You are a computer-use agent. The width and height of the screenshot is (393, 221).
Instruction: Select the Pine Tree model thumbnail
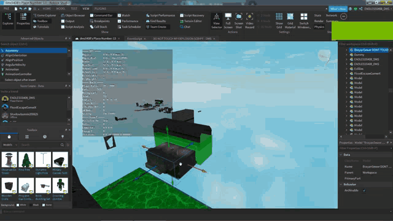26,160
